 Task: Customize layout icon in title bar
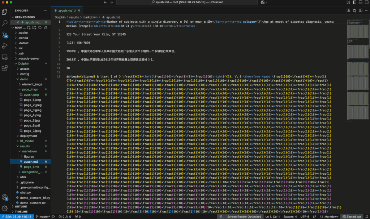pos(348,2)
